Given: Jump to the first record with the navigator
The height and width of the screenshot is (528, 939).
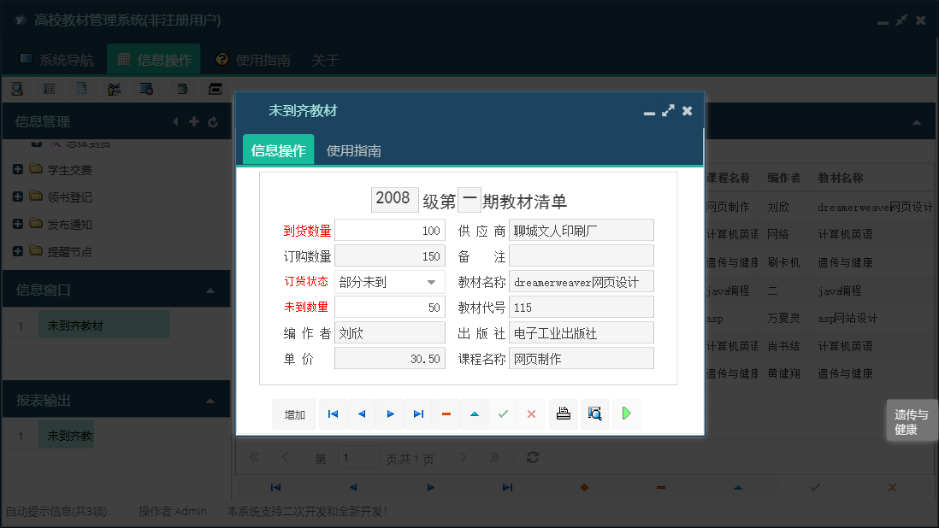Looking at the screenshot, I should [334, 414].
